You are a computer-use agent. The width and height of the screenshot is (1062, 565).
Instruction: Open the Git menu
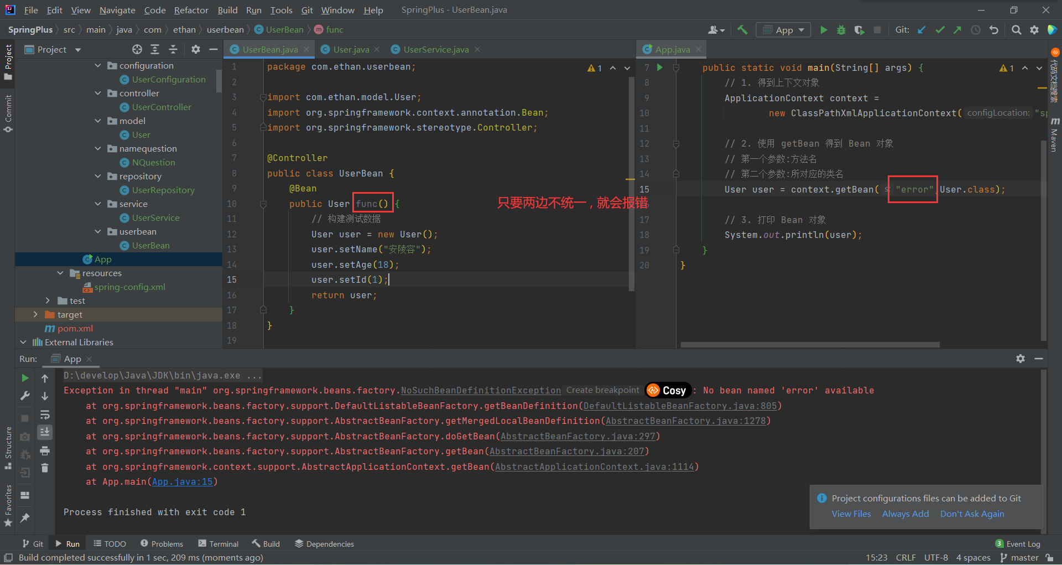pos(307,10)
